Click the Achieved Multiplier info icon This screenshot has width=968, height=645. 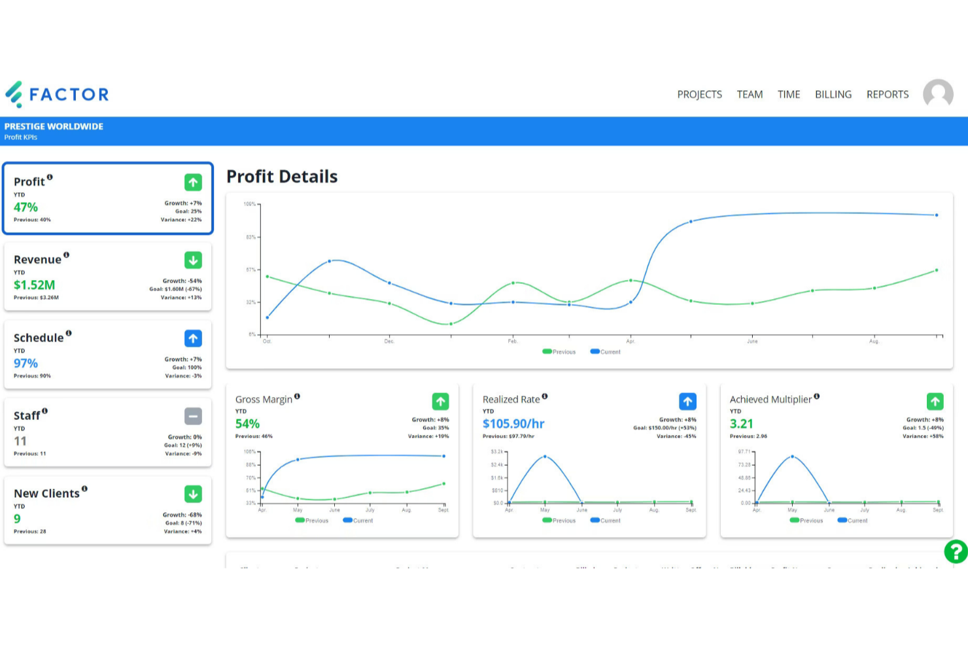click(818, 396)
